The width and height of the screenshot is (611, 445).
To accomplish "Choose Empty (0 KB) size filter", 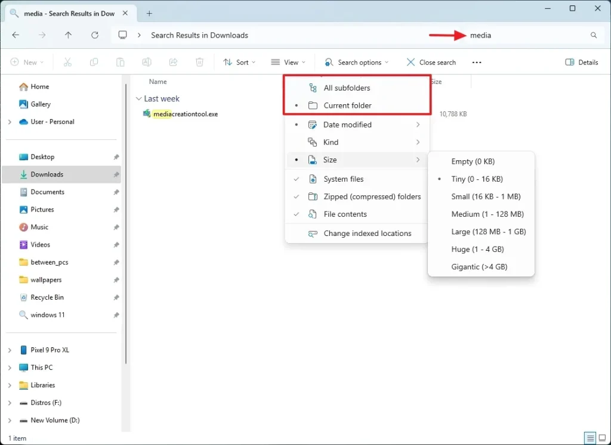I will 481,161.
